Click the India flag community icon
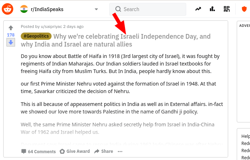The height and width of the screenshot is (160, 250). (x=24, y=9)
